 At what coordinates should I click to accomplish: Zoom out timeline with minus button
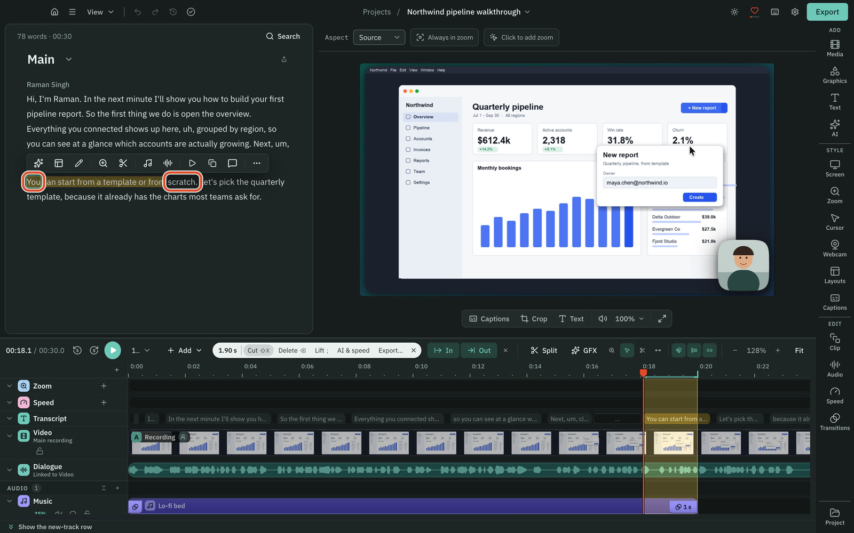(x=735, y=350)
